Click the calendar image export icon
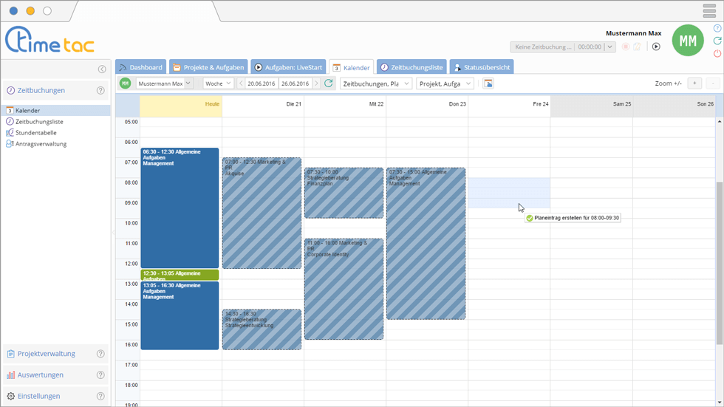 [488, 83]
